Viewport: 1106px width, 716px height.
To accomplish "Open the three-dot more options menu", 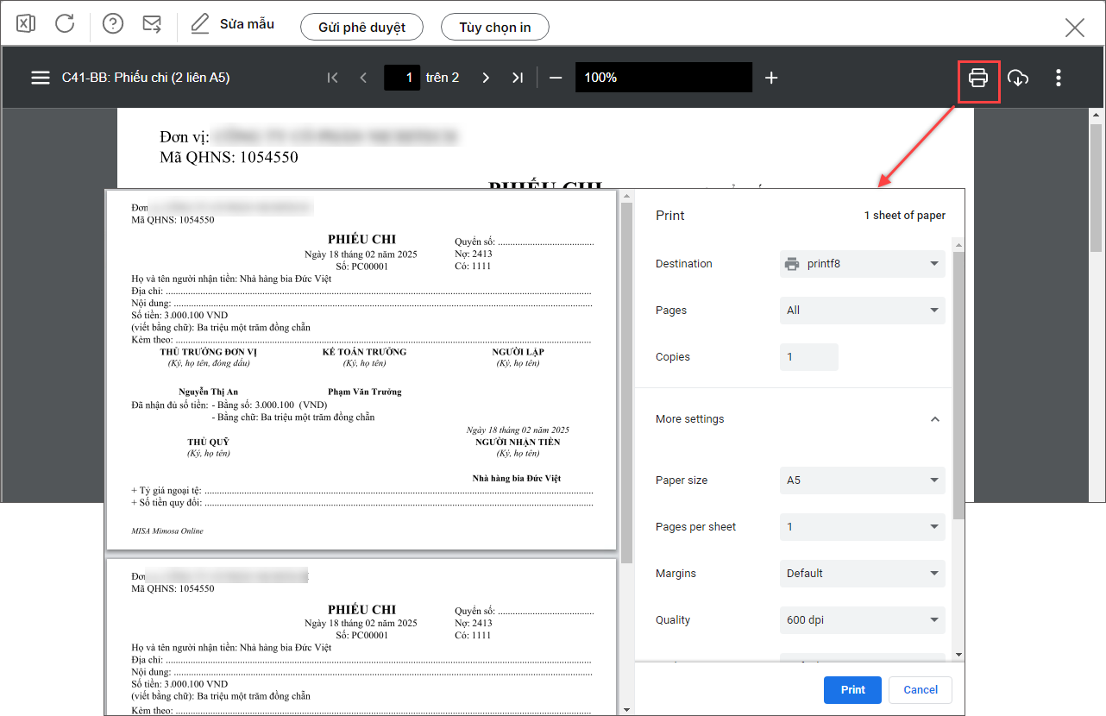I will [1059, 79].
